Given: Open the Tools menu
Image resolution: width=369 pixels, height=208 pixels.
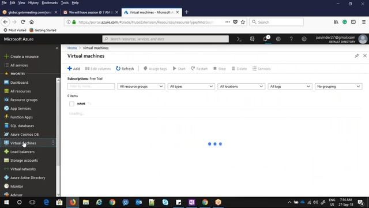Looking at the screenshot, I should 65,3.
